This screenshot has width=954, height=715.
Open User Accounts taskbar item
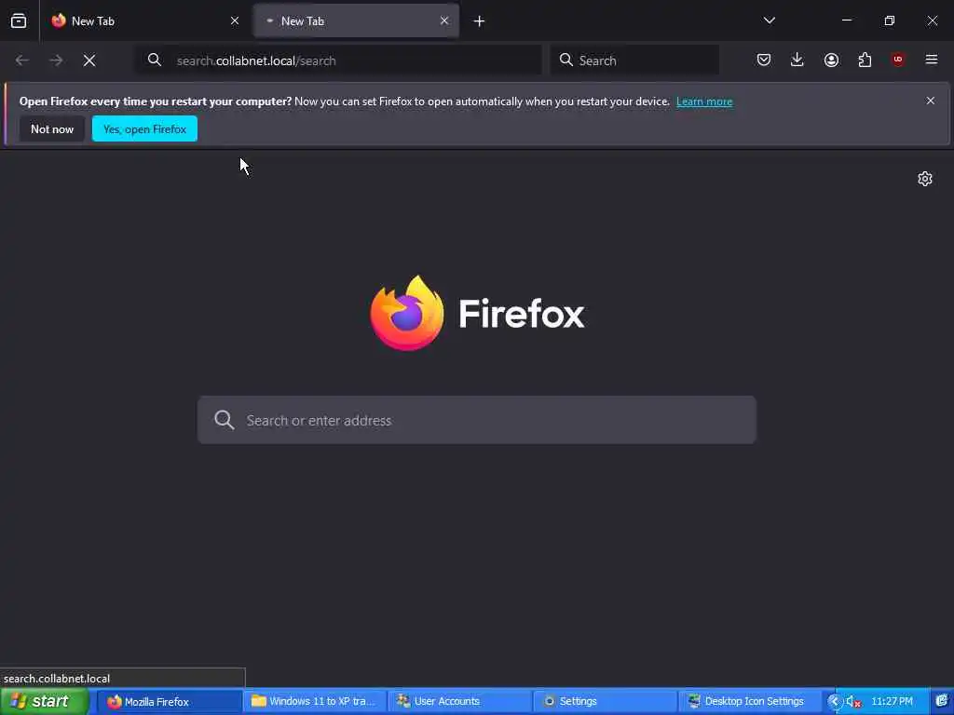click(x=459, y=701)
